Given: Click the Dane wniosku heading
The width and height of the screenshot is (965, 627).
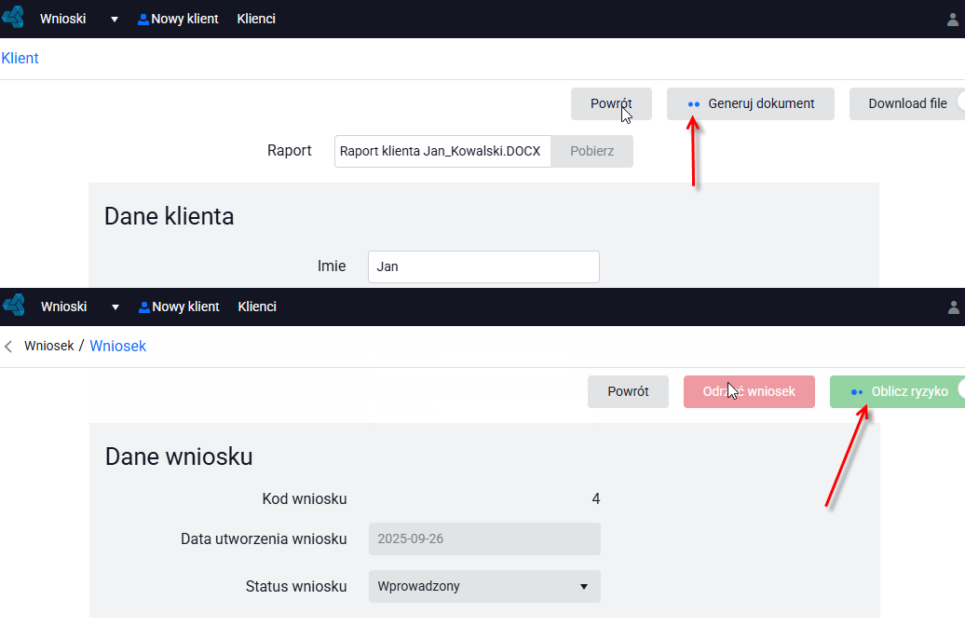Looking at the screenshot, I should pyautogui.click(x=179, y=457).
